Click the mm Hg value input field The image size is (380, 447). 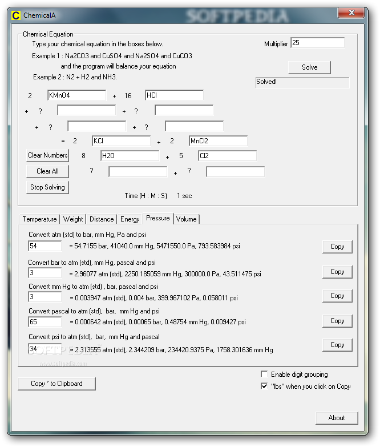pyautogui.click(x=45, y=296)
